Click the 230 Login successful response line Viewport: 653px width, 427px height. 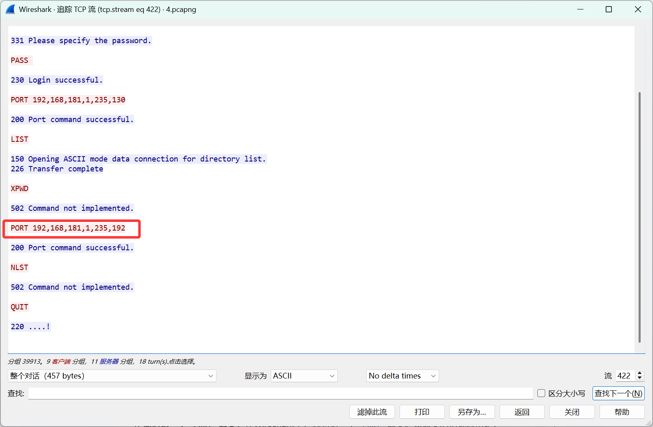56,80
